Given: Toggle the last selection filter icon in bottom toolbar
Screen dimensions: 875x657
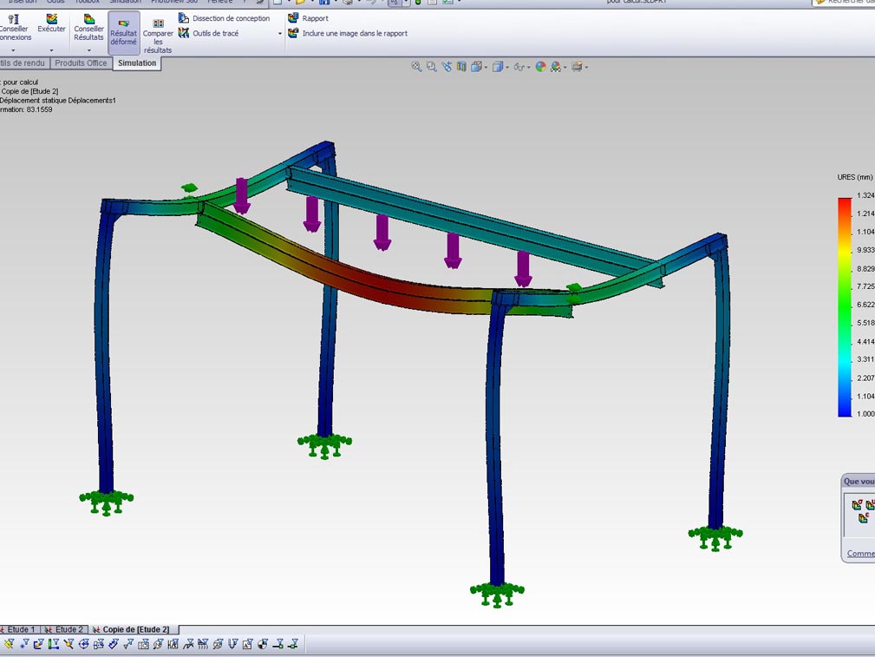Looking at the screenshot, I should 292,644.
